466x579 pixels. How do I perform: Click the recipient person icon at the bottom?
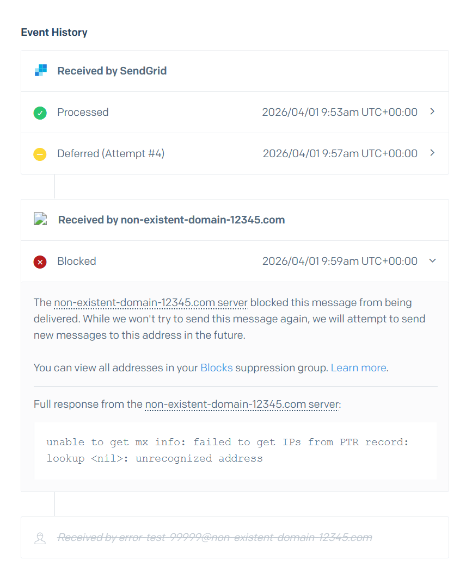pyautogui.click(x=40, y=537)
